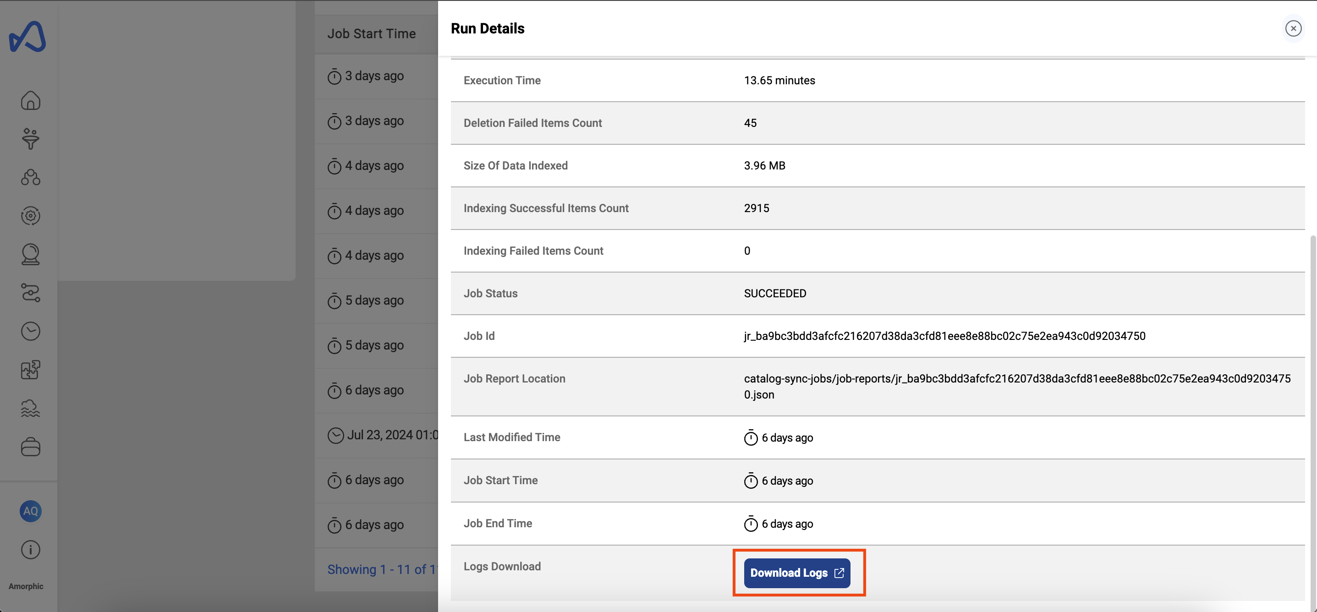Open the funnel ingestion icon in sidebar

(30, 138)
